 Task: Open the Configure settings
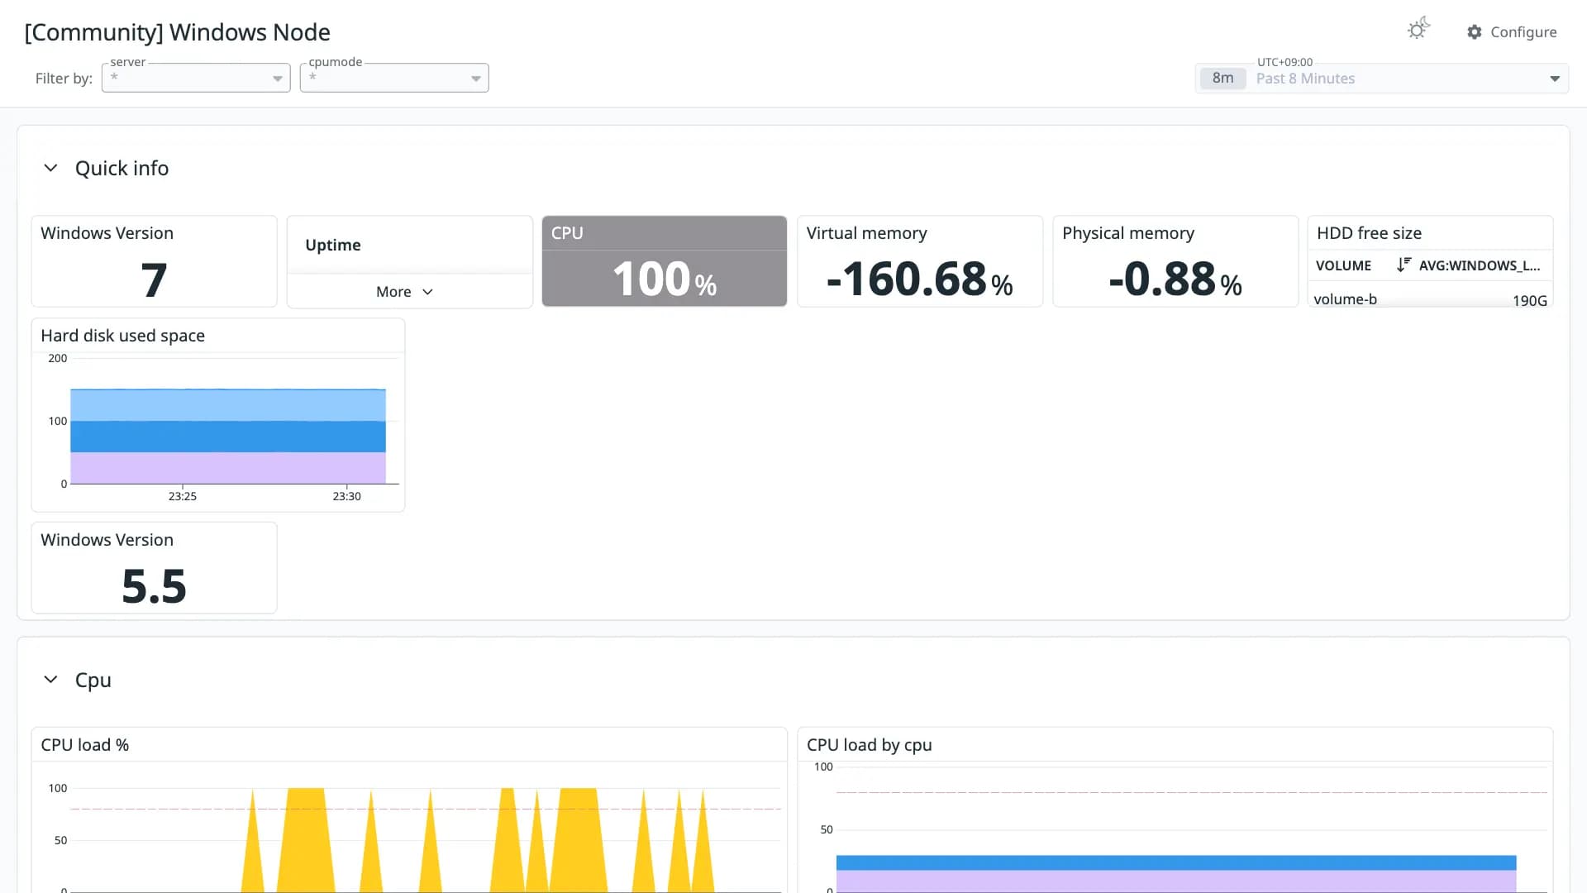coord(1512,31)
